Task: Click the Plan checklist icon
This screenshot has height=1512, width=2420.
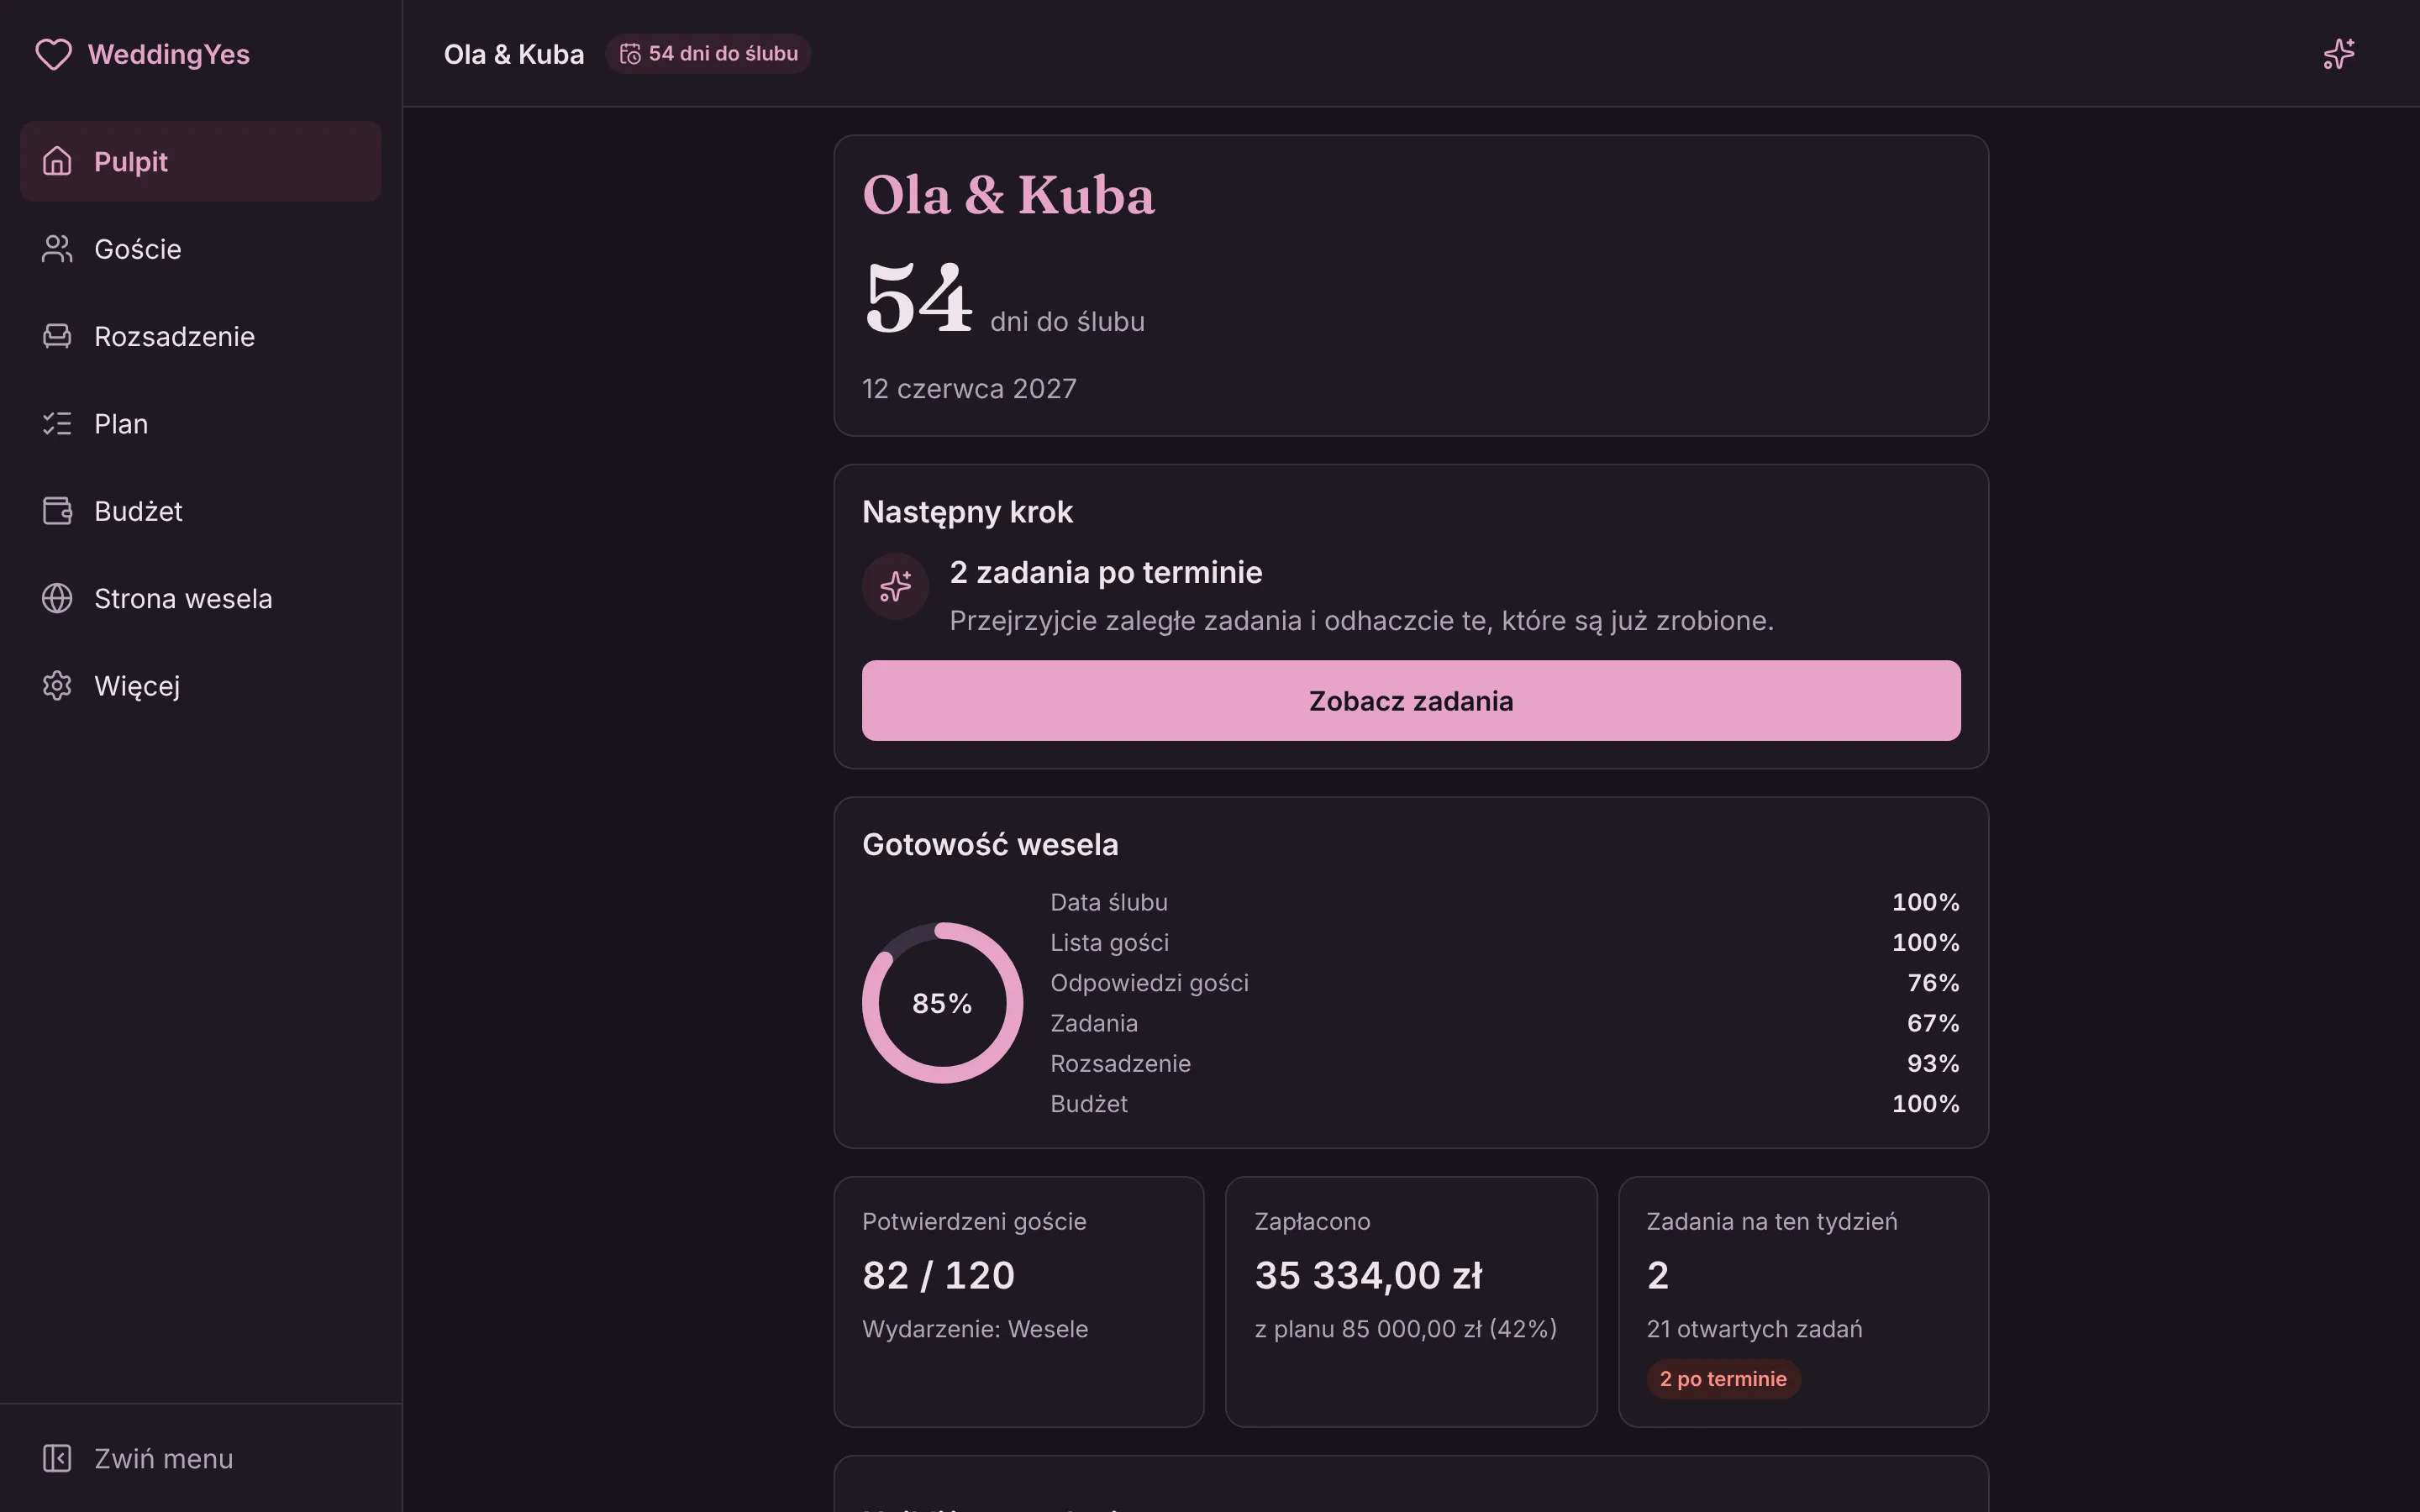Action: point(57,424)
